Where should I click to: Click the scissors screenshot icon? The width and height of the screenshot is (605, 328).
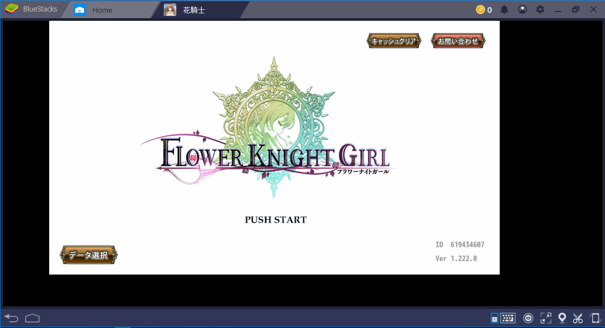coord(578,318)
